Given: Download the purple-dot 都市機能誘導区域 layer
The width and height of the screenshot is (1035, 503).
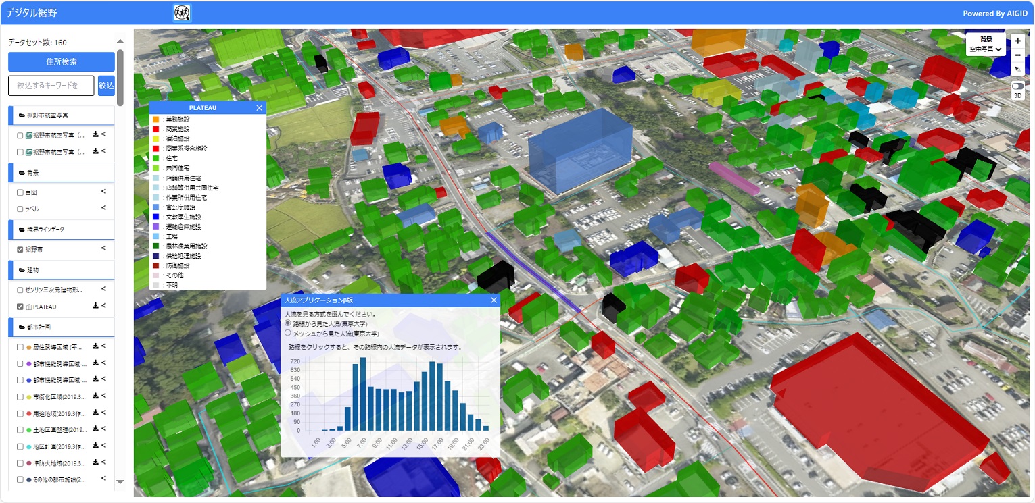Looking at the screenshot, I should click(95, 363).
